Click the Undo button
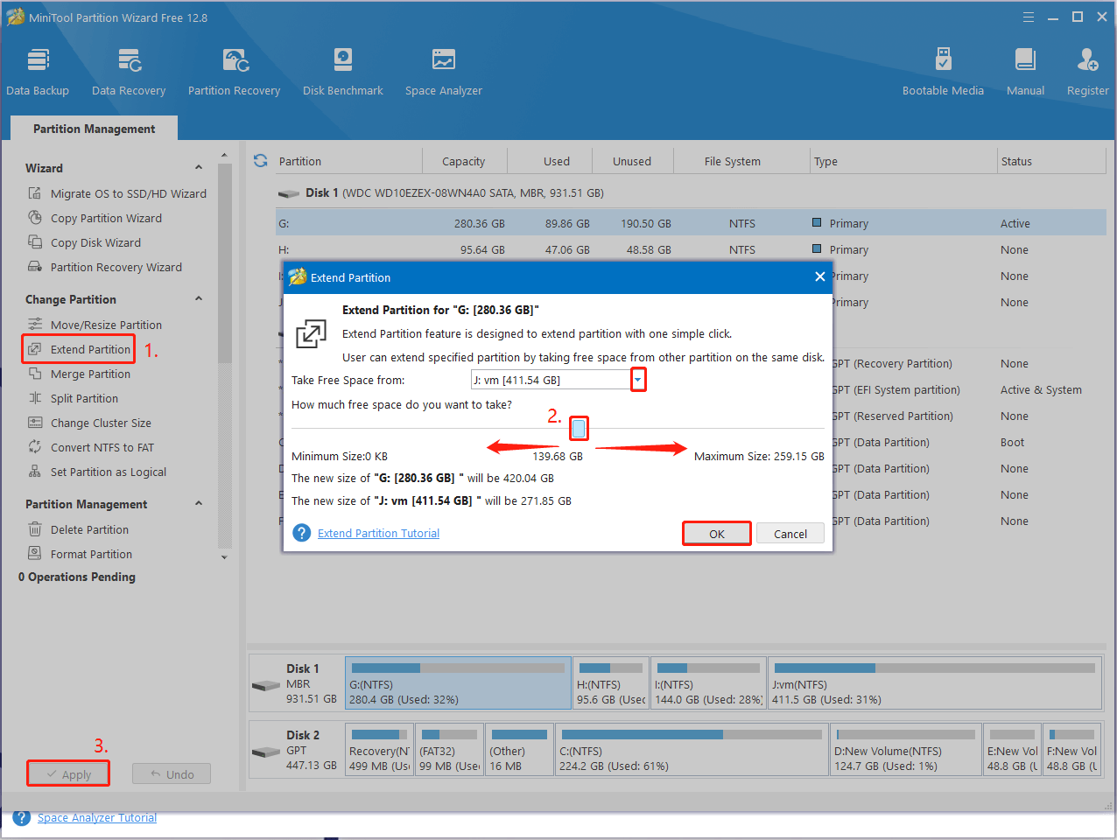The height and width of the screenshot is (840, 1117). (172, 774)
